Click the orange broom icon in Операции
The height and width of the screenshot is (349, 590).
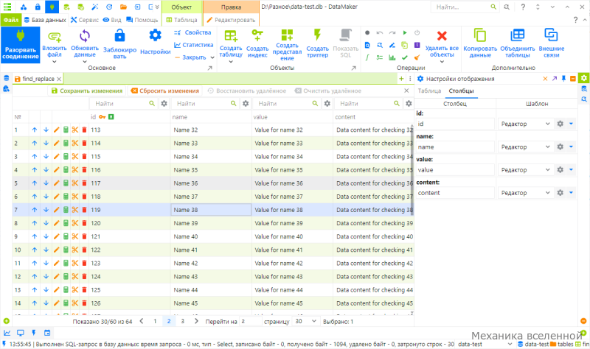(x=417, y=57)
